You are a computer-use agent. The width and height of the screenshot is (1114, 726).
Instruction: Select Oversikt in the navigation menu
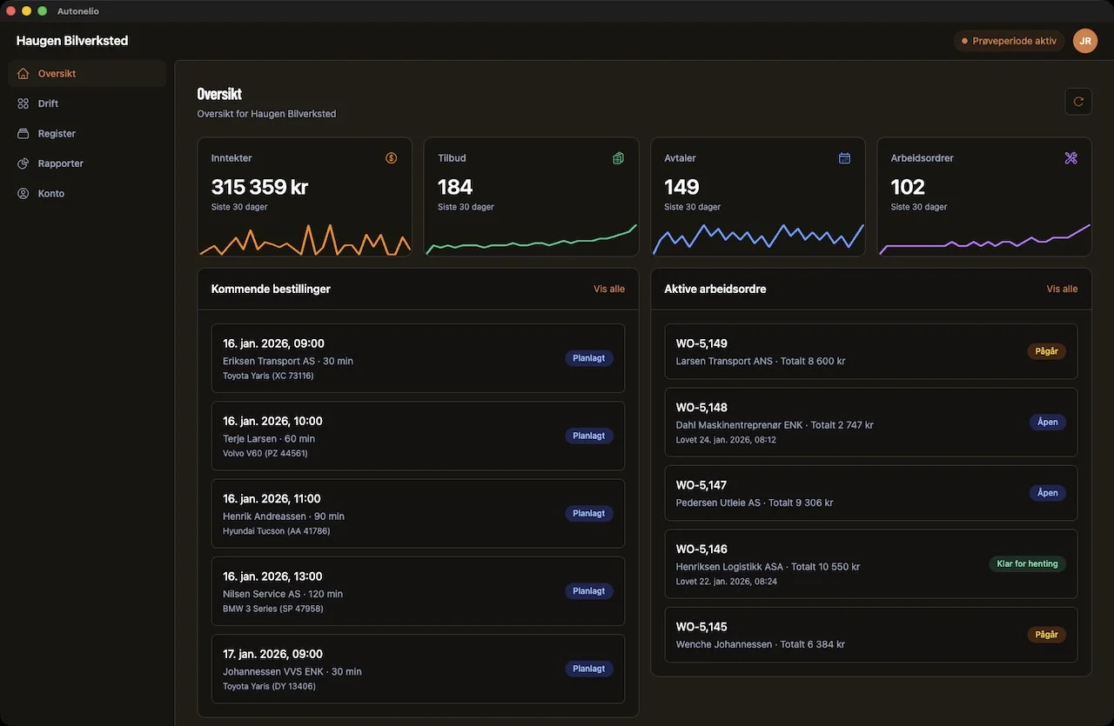[57, 73]
